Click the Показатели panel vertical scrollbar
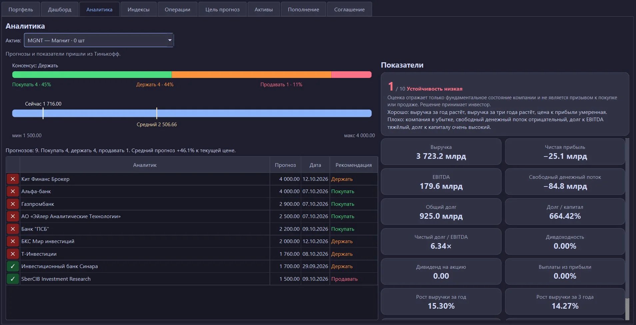Image resolution: width=636 pixels, height=325 pixels. [x=627, y=218]
